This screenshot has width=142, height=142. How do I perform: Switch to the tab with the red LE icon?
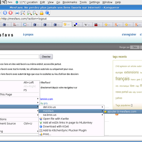click(x=16, y=24)
